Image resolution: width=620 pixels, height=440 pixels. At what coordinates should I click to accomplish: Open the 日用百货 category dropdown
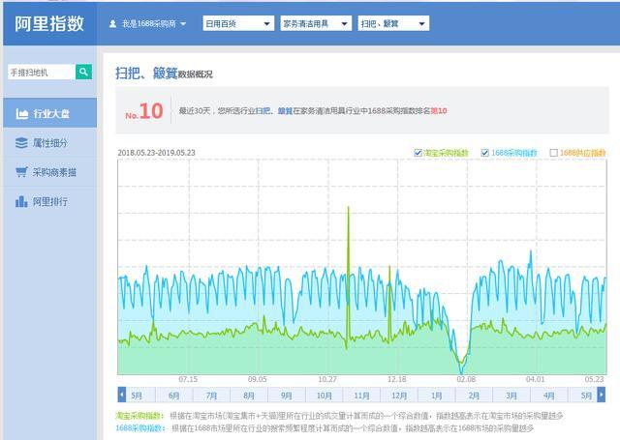click(238, 23)
